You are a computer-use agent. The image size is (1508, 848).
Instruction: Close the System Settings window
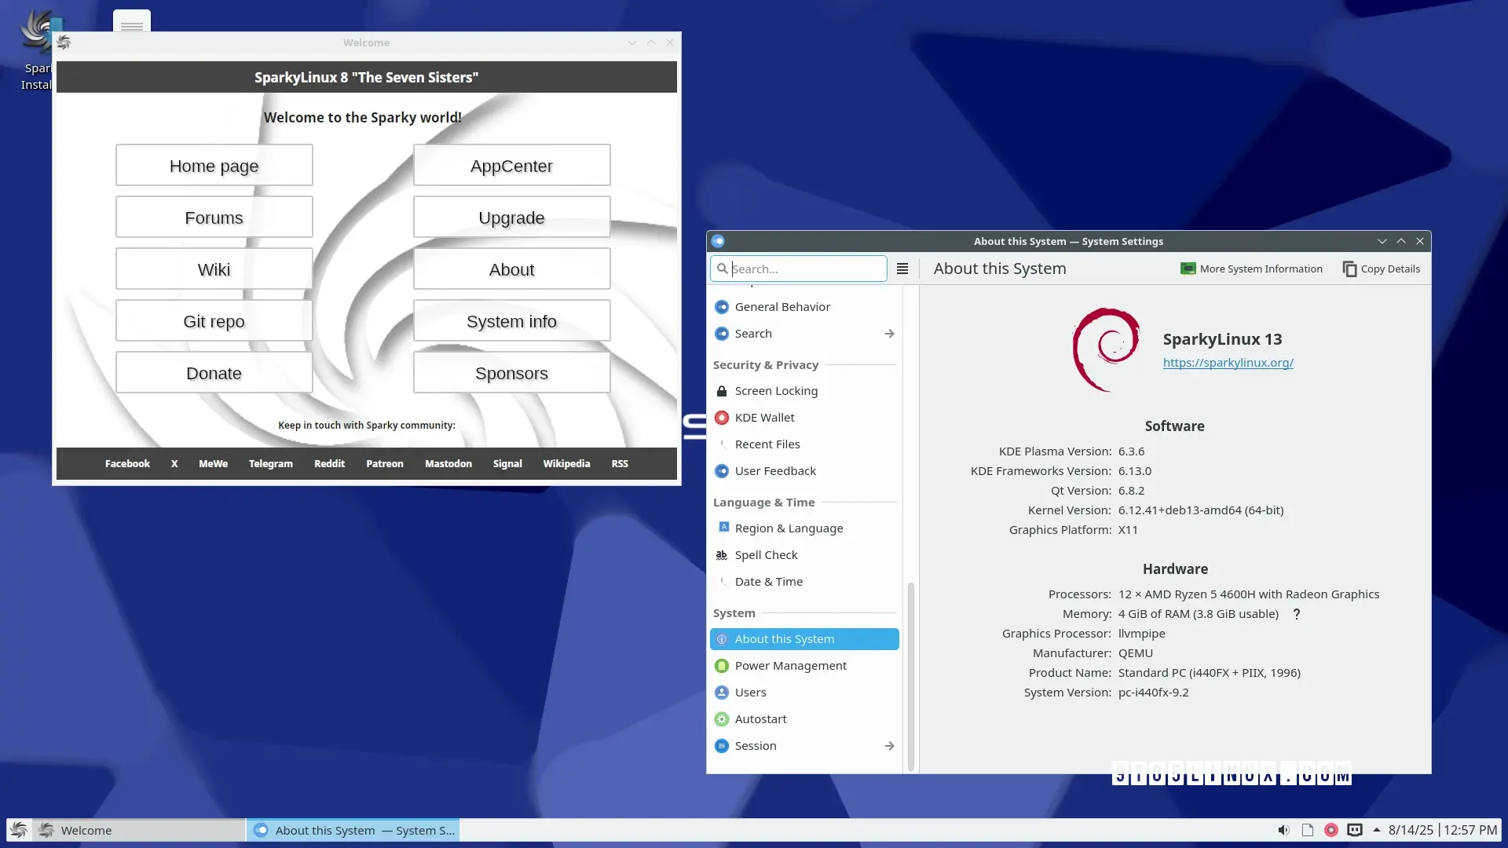[x=1420, y=241]
